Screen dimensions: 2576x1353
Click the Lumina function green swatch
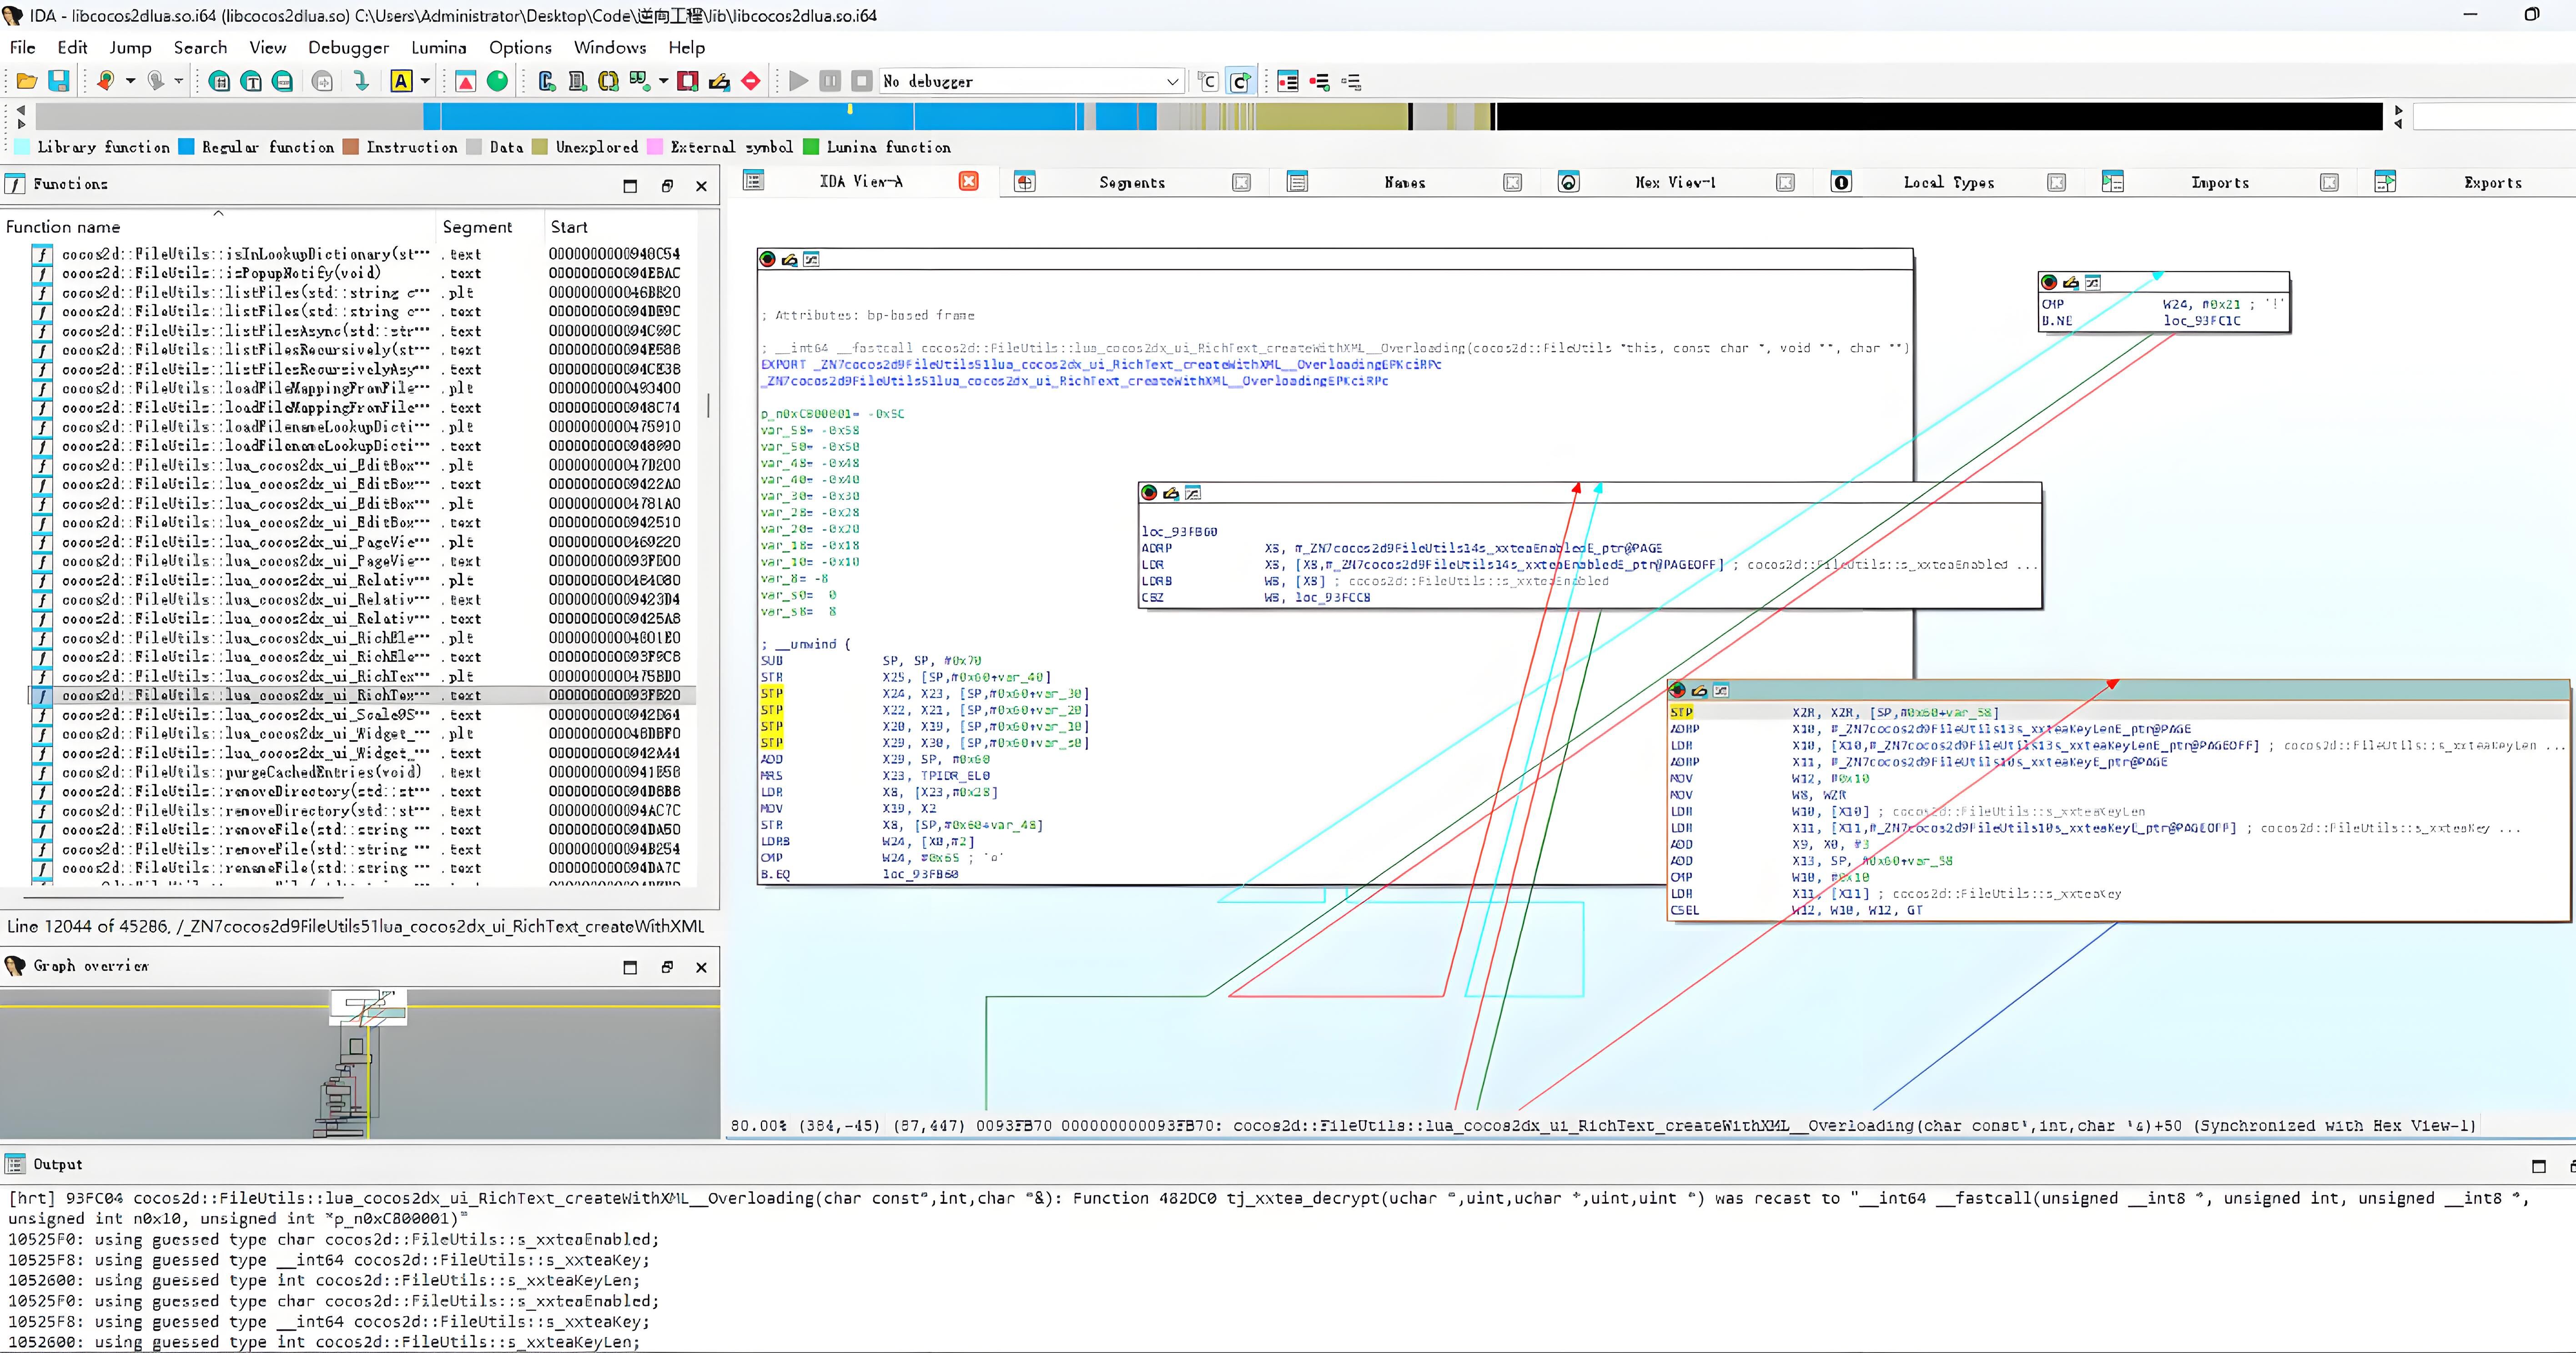click(811, 147)
